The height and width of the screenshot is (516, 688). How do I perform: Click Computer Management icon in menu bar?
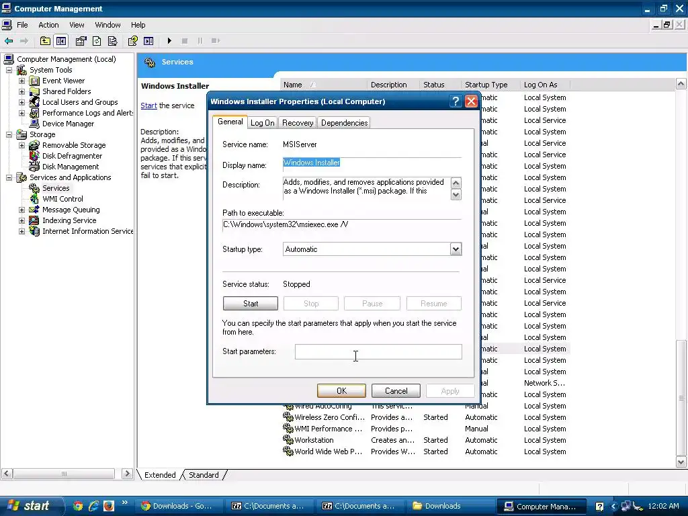point(7,25)
